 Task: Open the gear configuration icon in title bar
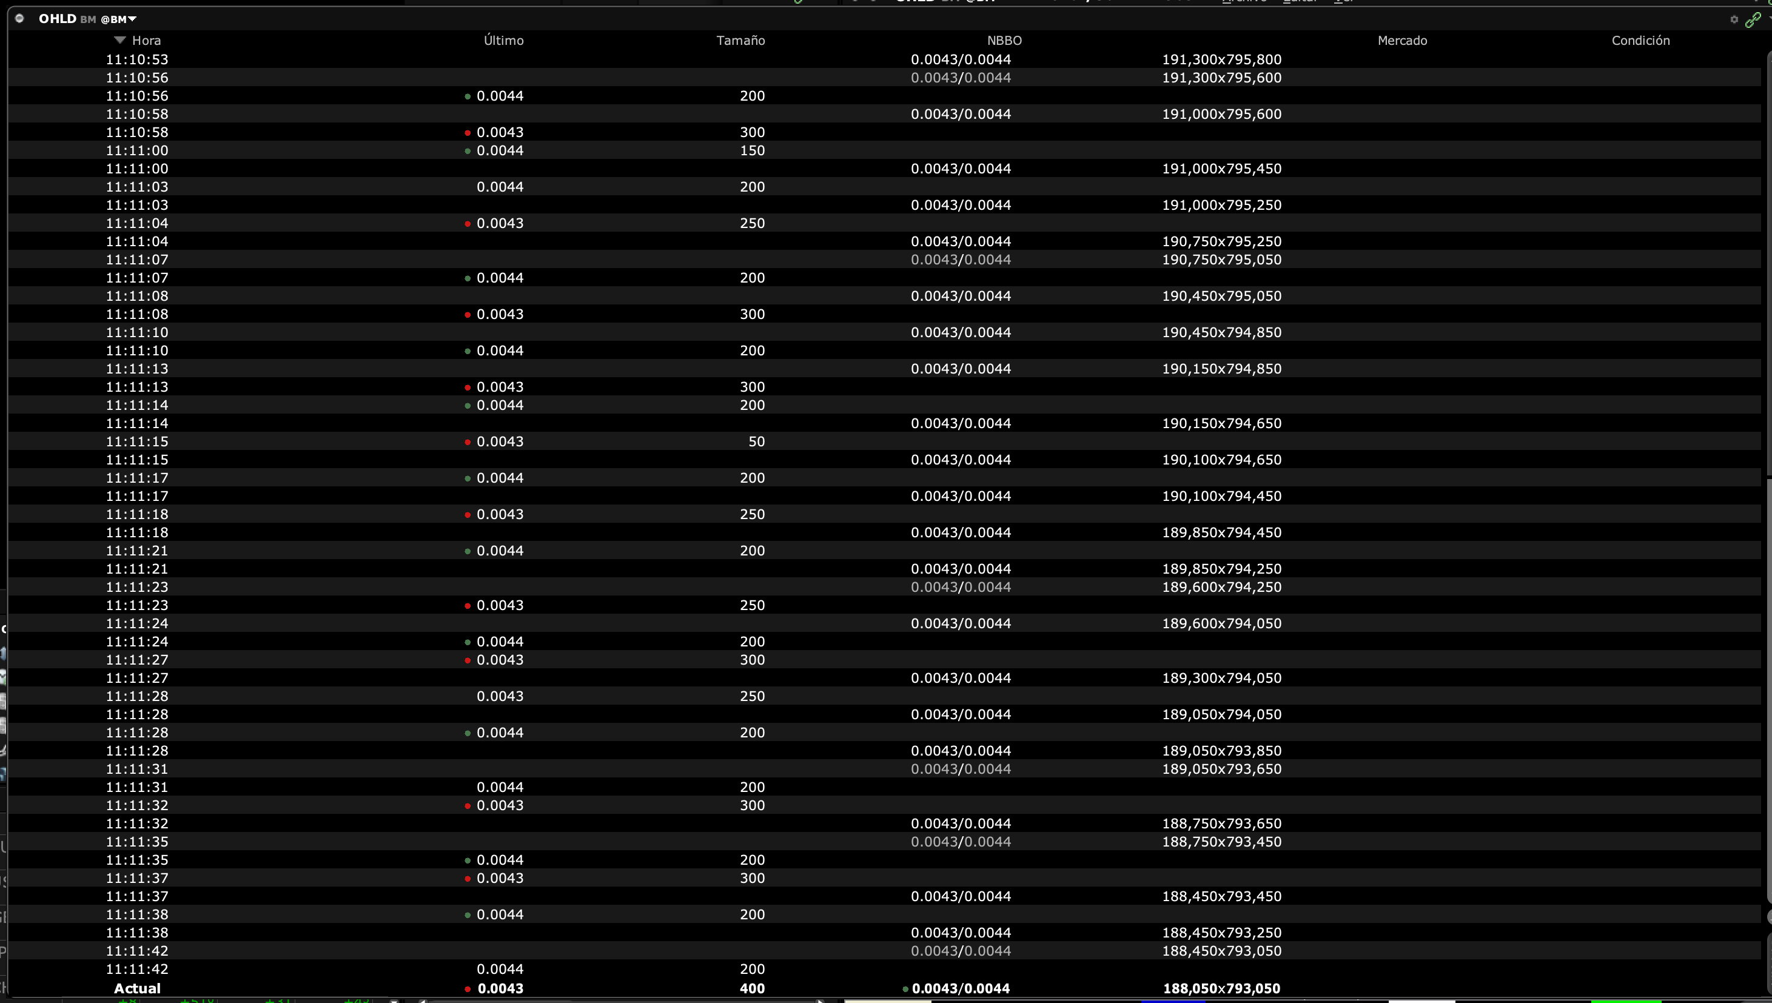1733,19
